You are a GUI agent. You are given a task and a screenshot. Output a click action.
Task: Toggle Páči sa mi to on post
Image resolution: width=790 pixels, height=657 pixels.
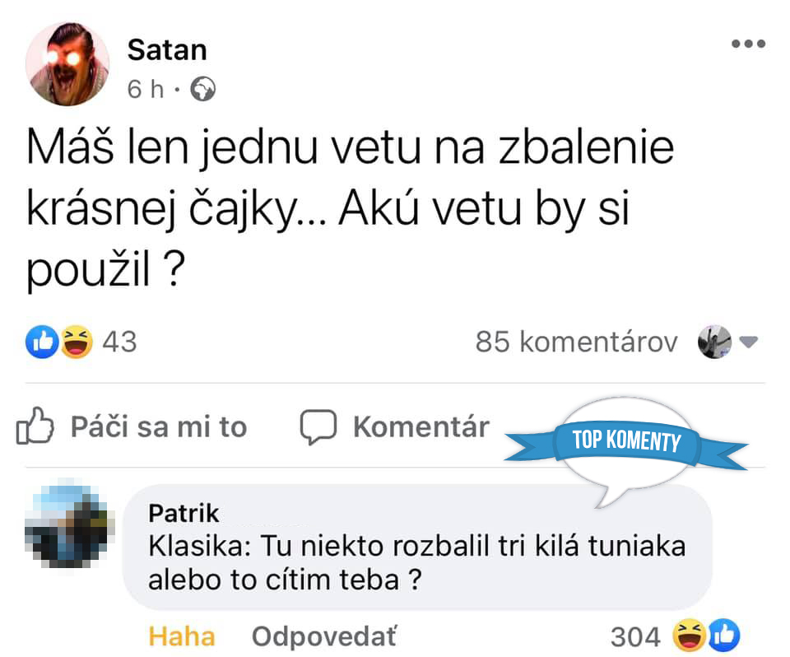point(132,426)
